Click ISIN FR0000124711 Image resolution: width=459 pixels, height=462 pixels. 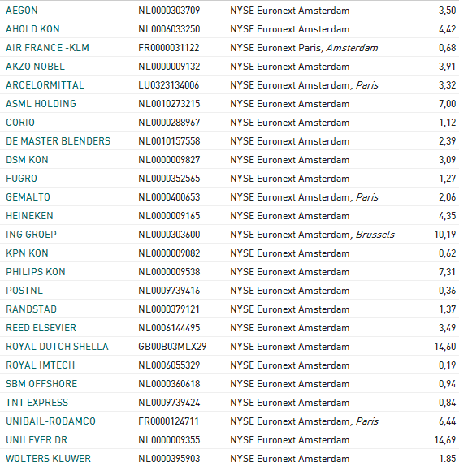coord(169,421)
